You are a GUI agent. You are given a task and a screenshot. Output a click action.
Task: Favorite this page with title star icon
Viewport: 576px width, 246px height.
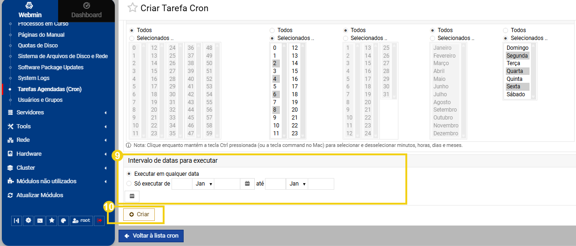click(132, 8)
